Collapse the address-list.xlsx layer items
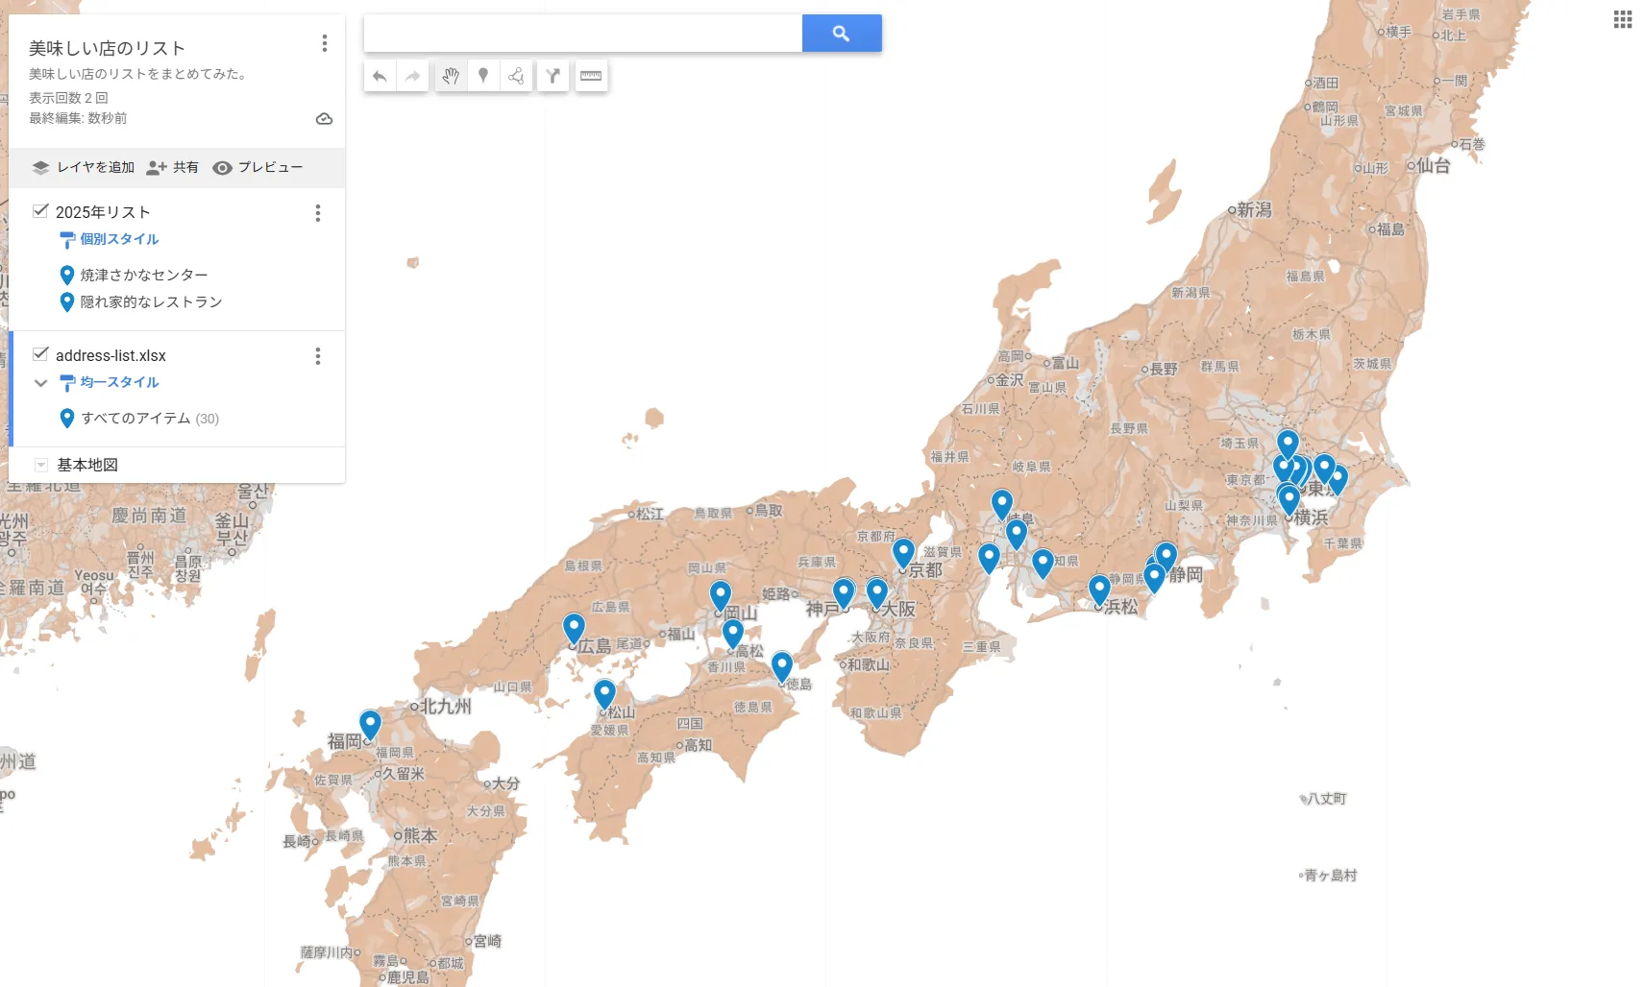 point(40,383)
